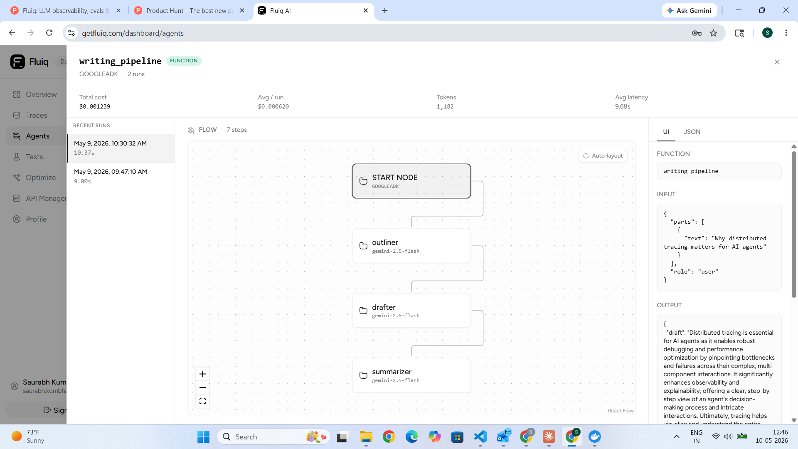798x449 pixels.
Task: Open a new browser tab
Action: (x=385, y=10)
